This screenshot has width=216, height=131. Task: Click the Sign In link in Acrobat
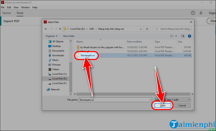click(212, 13)
